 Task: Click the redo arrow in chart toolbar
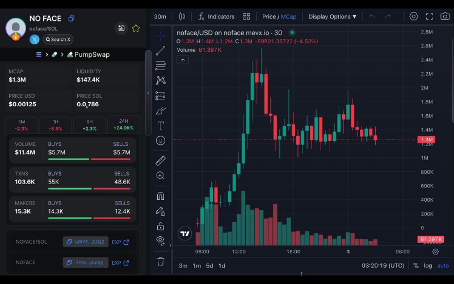[388, 16]
